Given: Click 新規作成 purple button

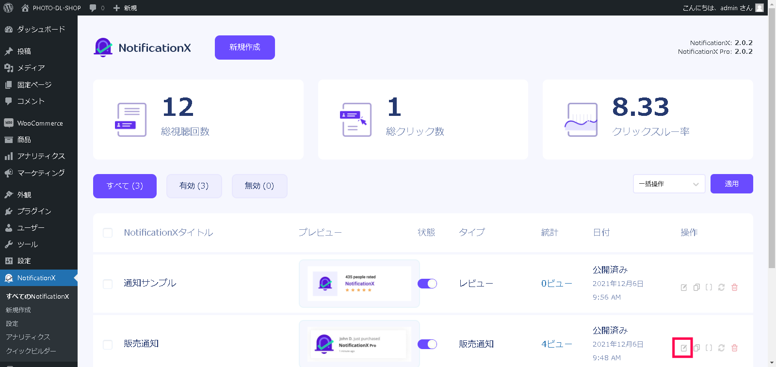Looking at the screenshot, I should click(245, 48).
